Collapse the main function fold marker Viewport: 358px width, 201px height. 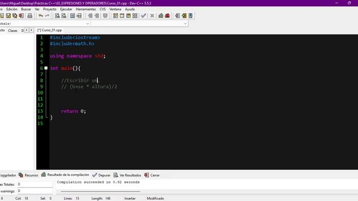pos(46,68)
